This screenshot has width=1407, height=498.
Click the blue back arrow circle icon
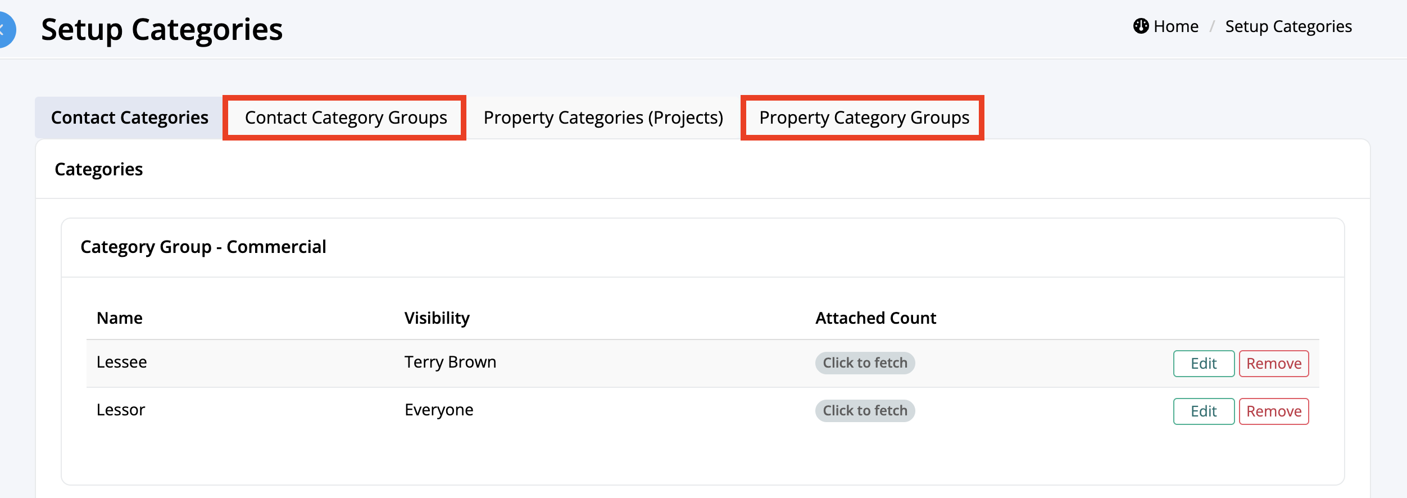(4, 29)
